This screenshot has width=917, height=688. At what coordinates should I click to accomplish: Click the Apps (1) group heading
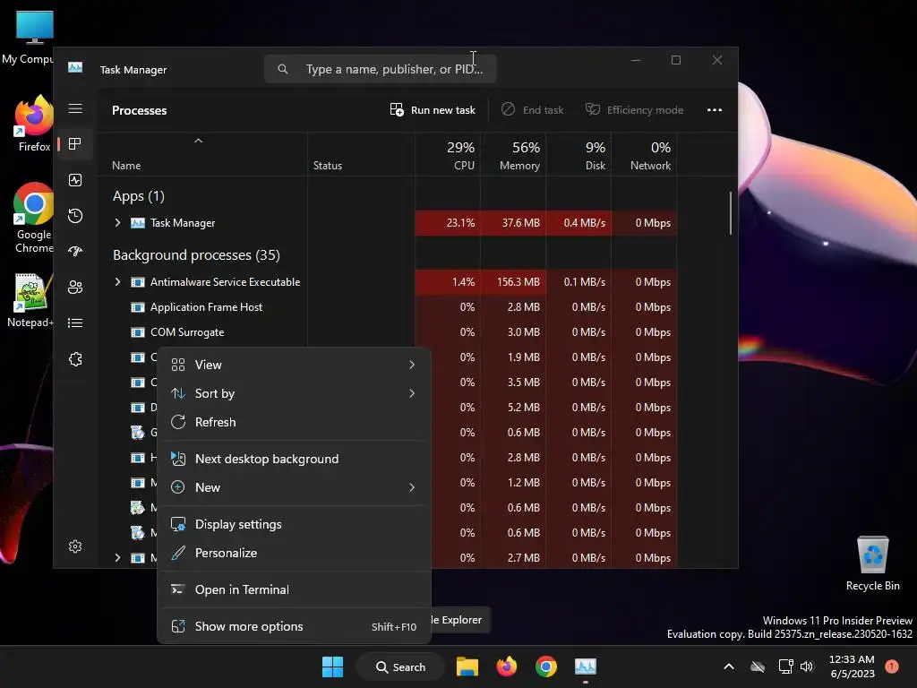point(139,196)
